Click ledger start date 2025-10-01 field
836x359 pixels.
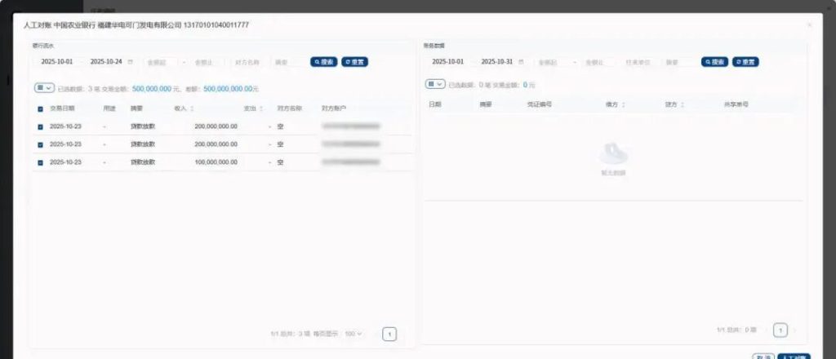tap(448, 62)
